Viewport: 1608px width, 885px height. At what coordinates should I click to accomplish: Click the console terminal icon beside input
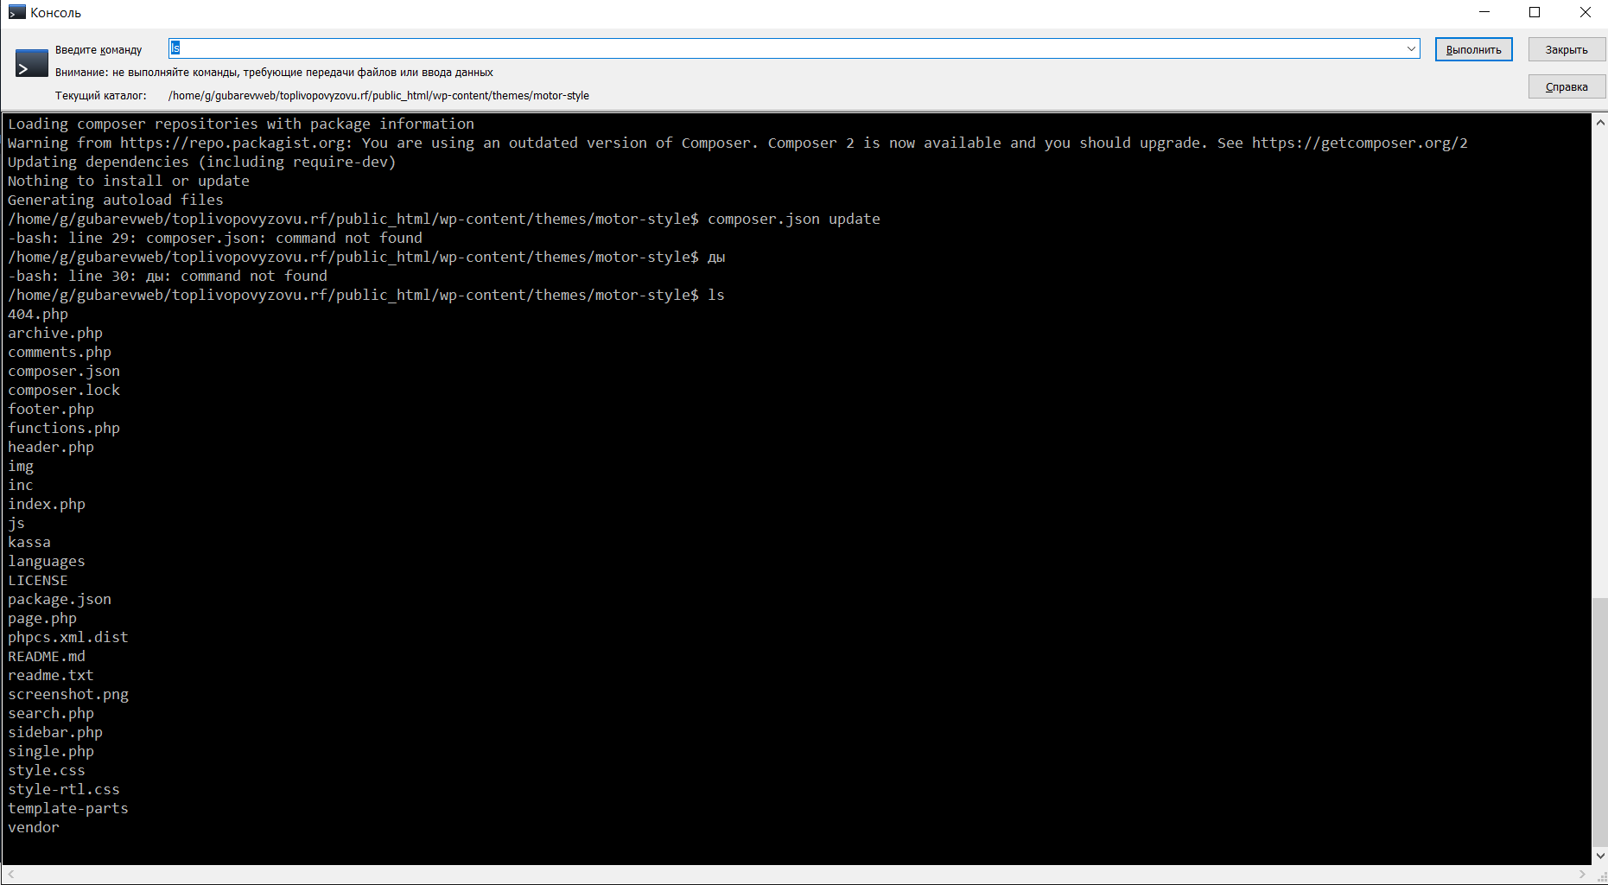[32, 63]
